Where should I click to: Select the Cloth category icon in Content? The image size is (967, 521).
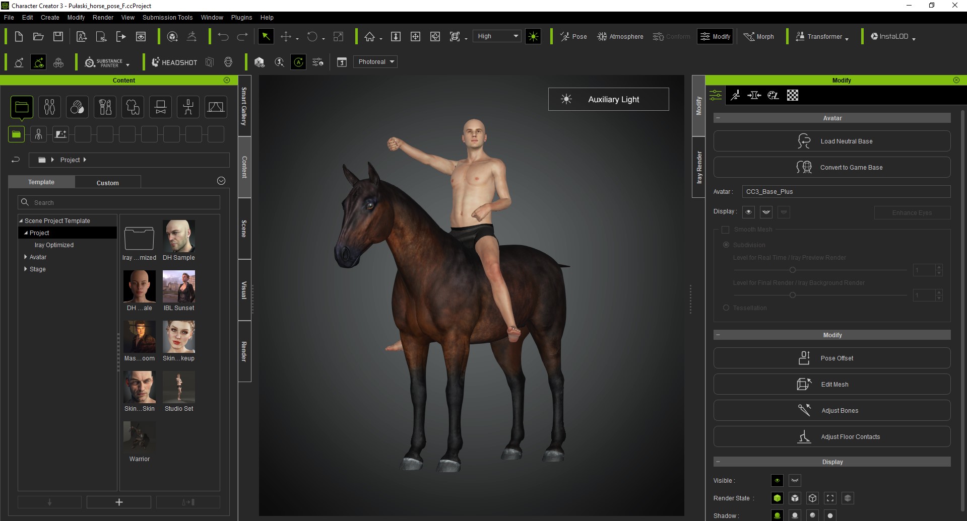coord(133,107)
